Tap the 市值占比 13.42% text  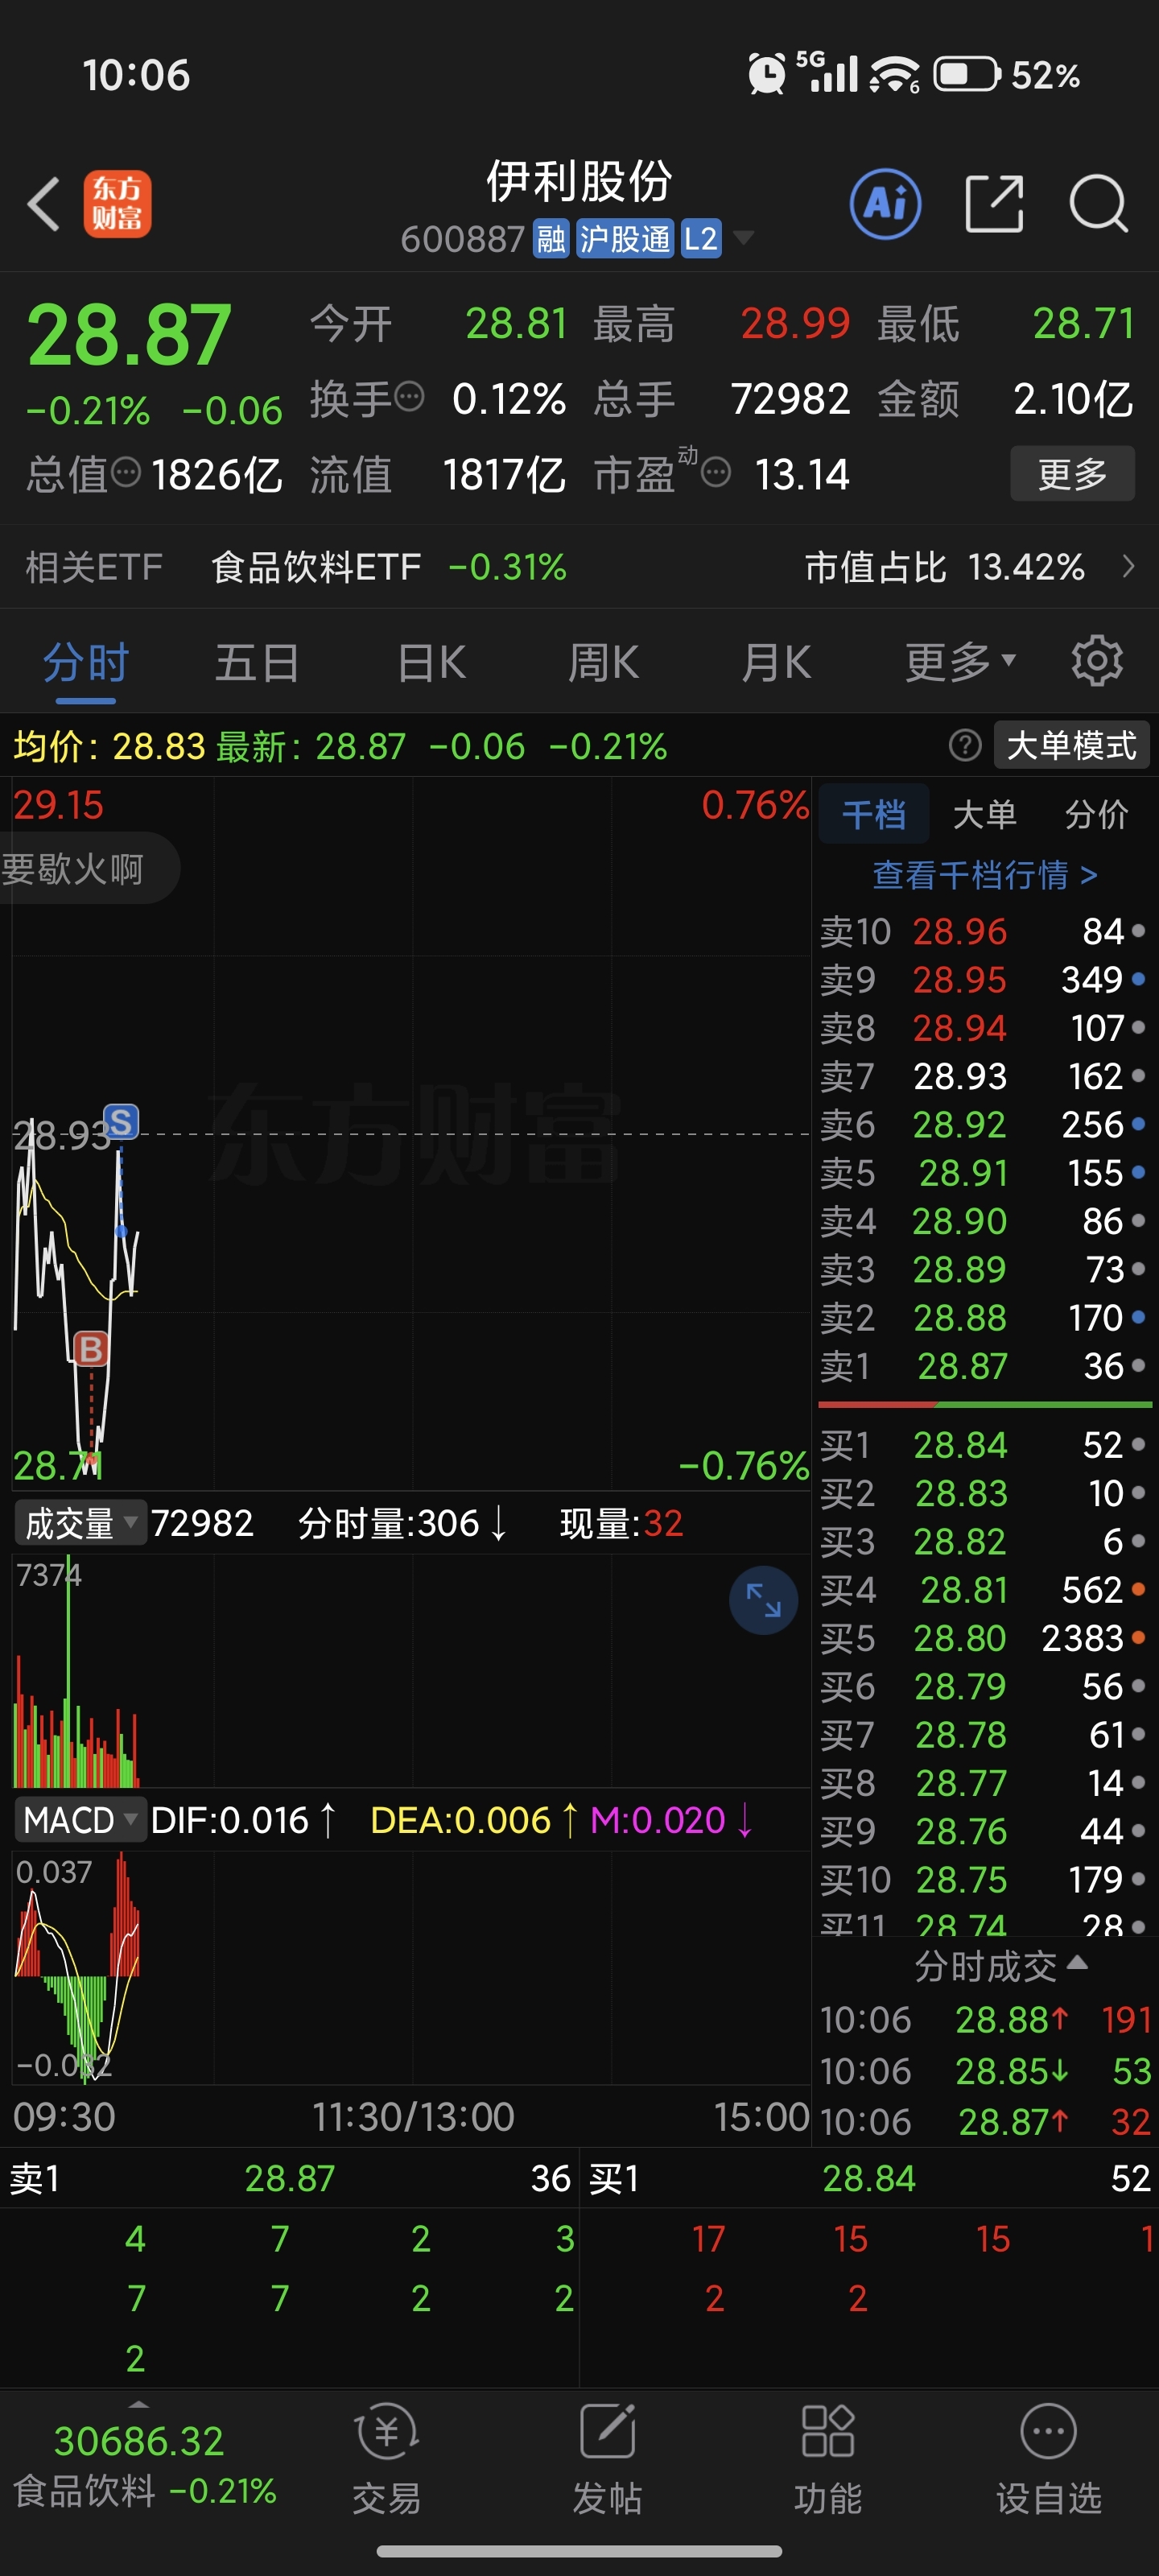945,567
